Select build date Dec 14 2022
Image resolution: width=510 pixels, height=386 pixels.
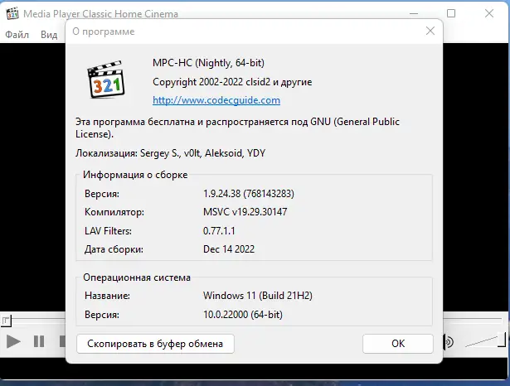tap(229, 248)
